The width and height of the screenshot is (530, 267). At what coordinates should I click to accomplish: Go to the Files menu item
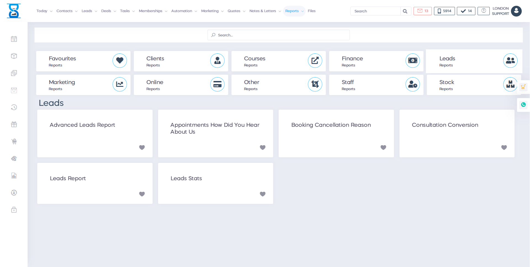pos(311,11)
